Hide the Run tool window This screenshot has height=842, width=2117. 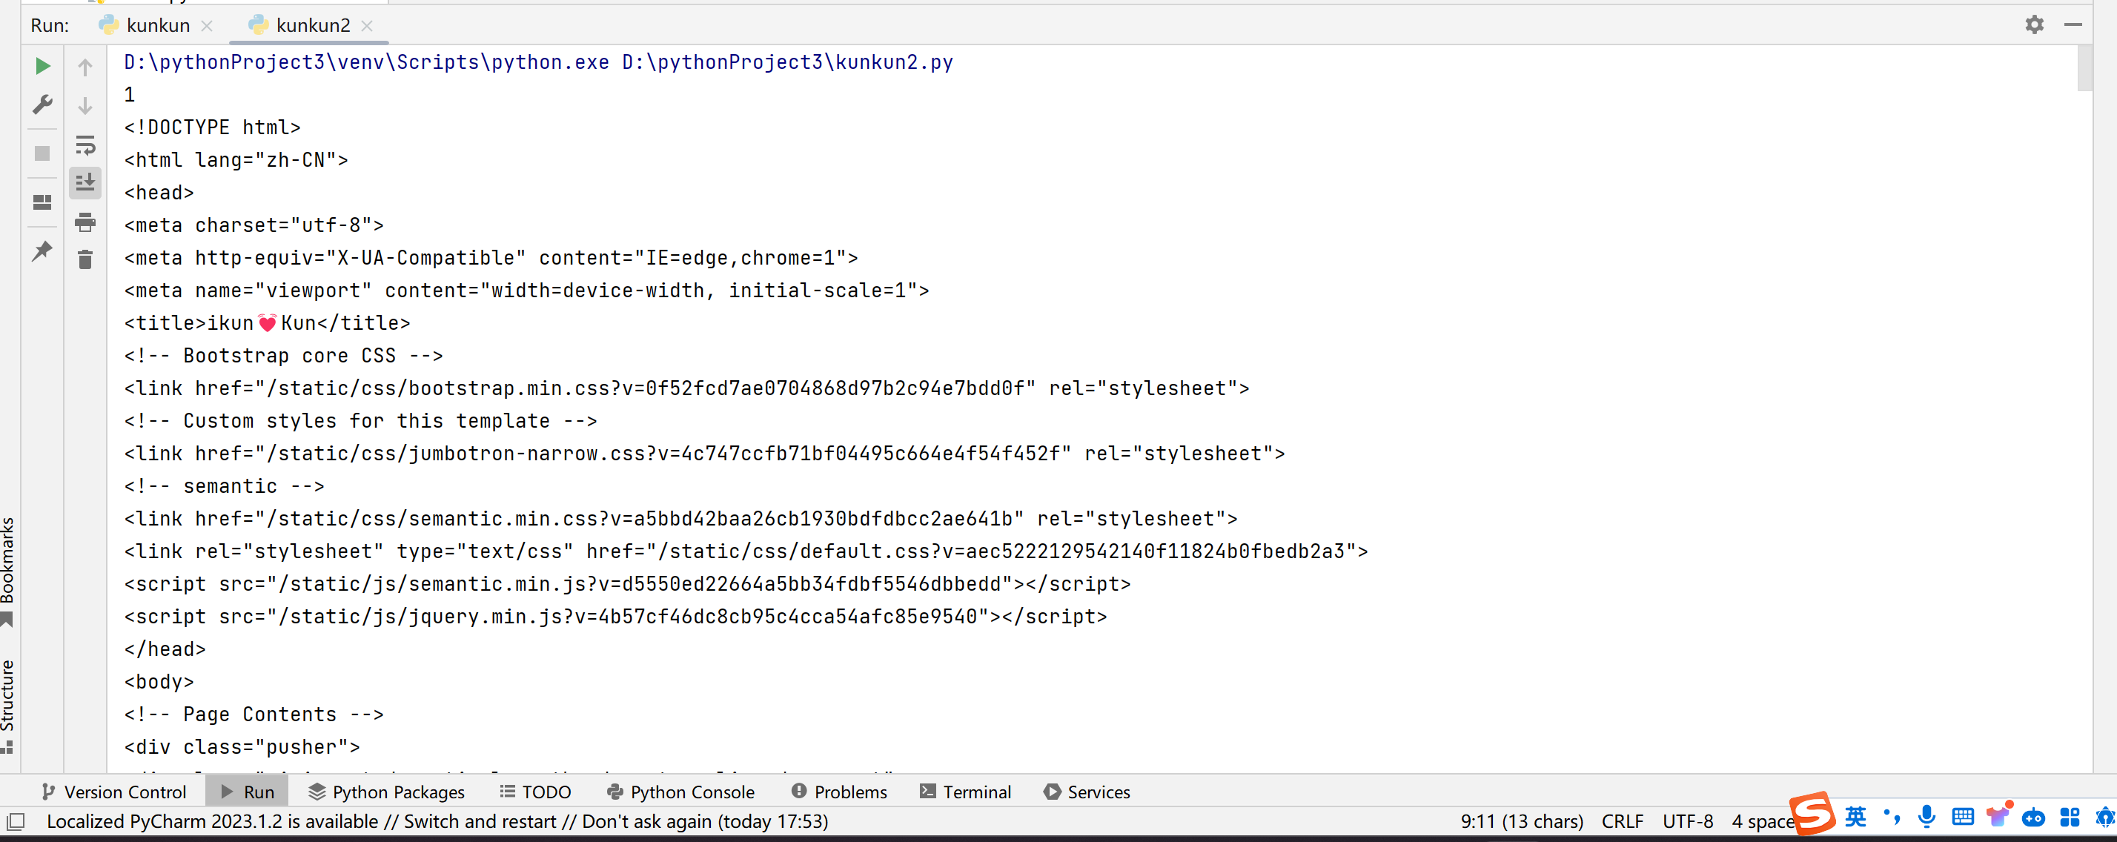[2073, 24]
